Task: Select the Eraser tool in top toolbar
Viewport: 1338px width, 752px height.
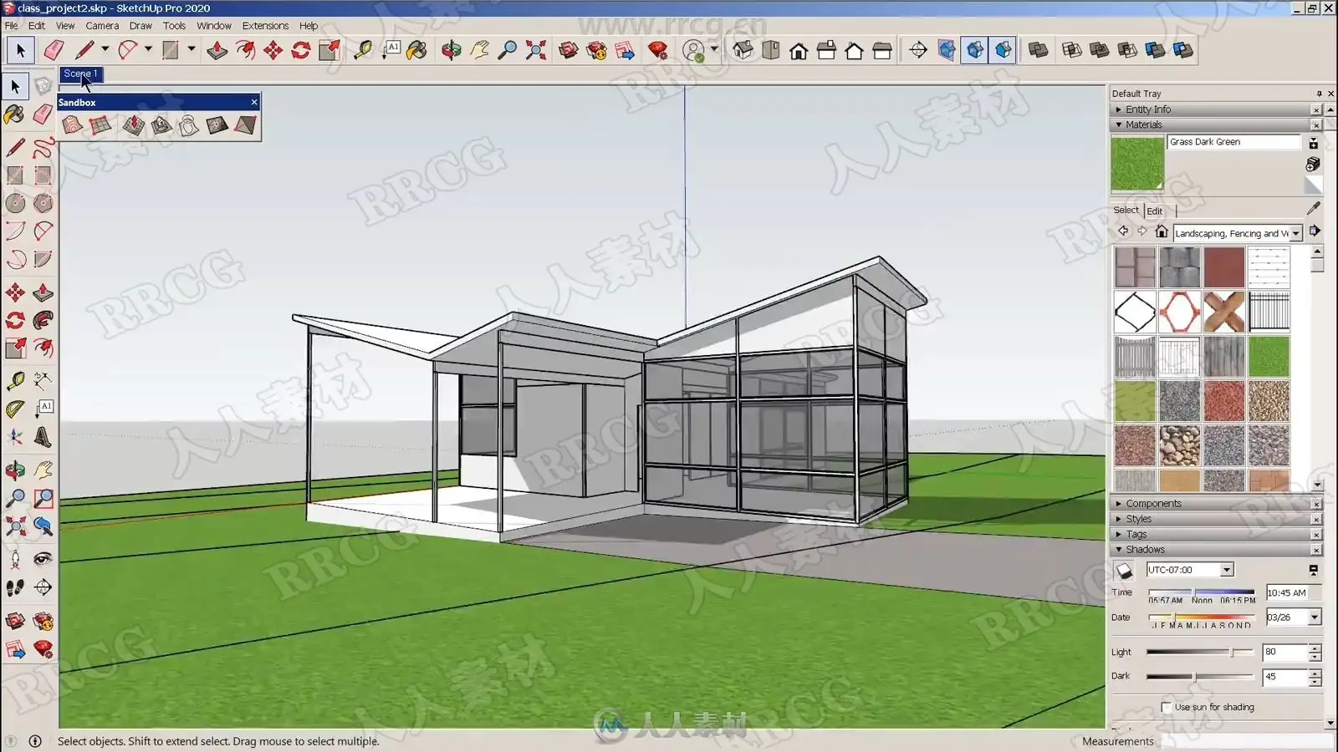Action: tap(54, 50)
